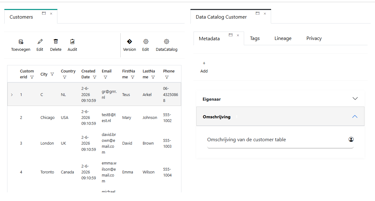Click the window icon on Data Catalog Customer tab

257,13
